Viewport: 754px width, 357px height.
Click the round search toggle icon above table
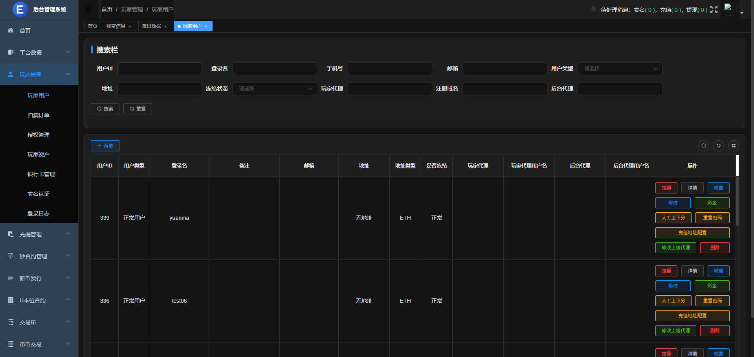[704, 146]
